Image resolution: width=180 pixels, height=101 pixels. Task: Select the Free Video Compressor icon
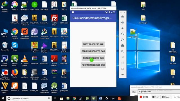click(44, 88)
